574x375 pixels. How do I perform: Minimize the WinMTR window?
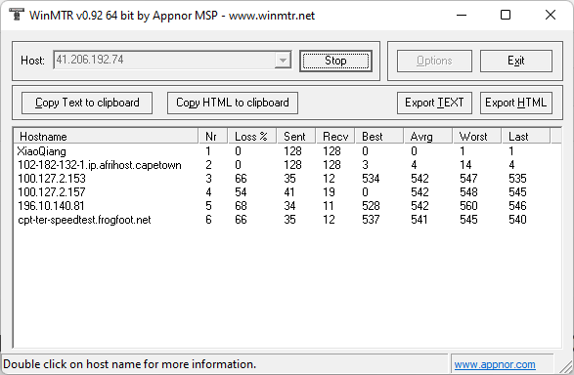click(x=462, y=15)
